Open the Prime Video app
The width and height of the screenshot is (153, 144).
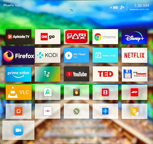[19, 74]
